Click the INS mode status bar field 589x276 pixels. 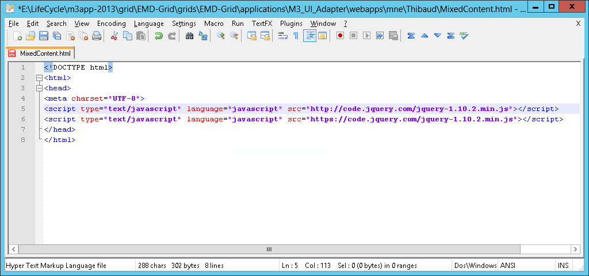pos(563,266)
